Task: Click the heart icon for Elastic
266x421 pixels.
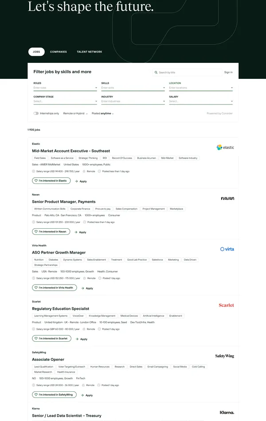Action: [x=36, y=181]
